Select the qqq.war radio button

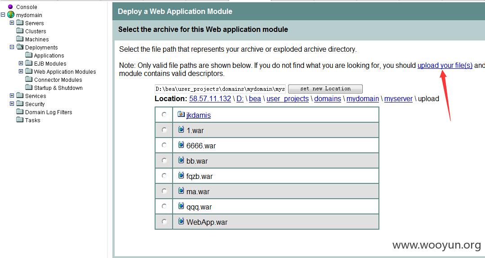coord(164,206)
